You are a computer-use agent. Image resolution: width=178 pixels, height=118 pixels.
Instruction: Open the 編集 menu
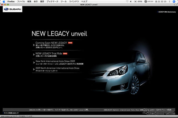pos(29,1)
